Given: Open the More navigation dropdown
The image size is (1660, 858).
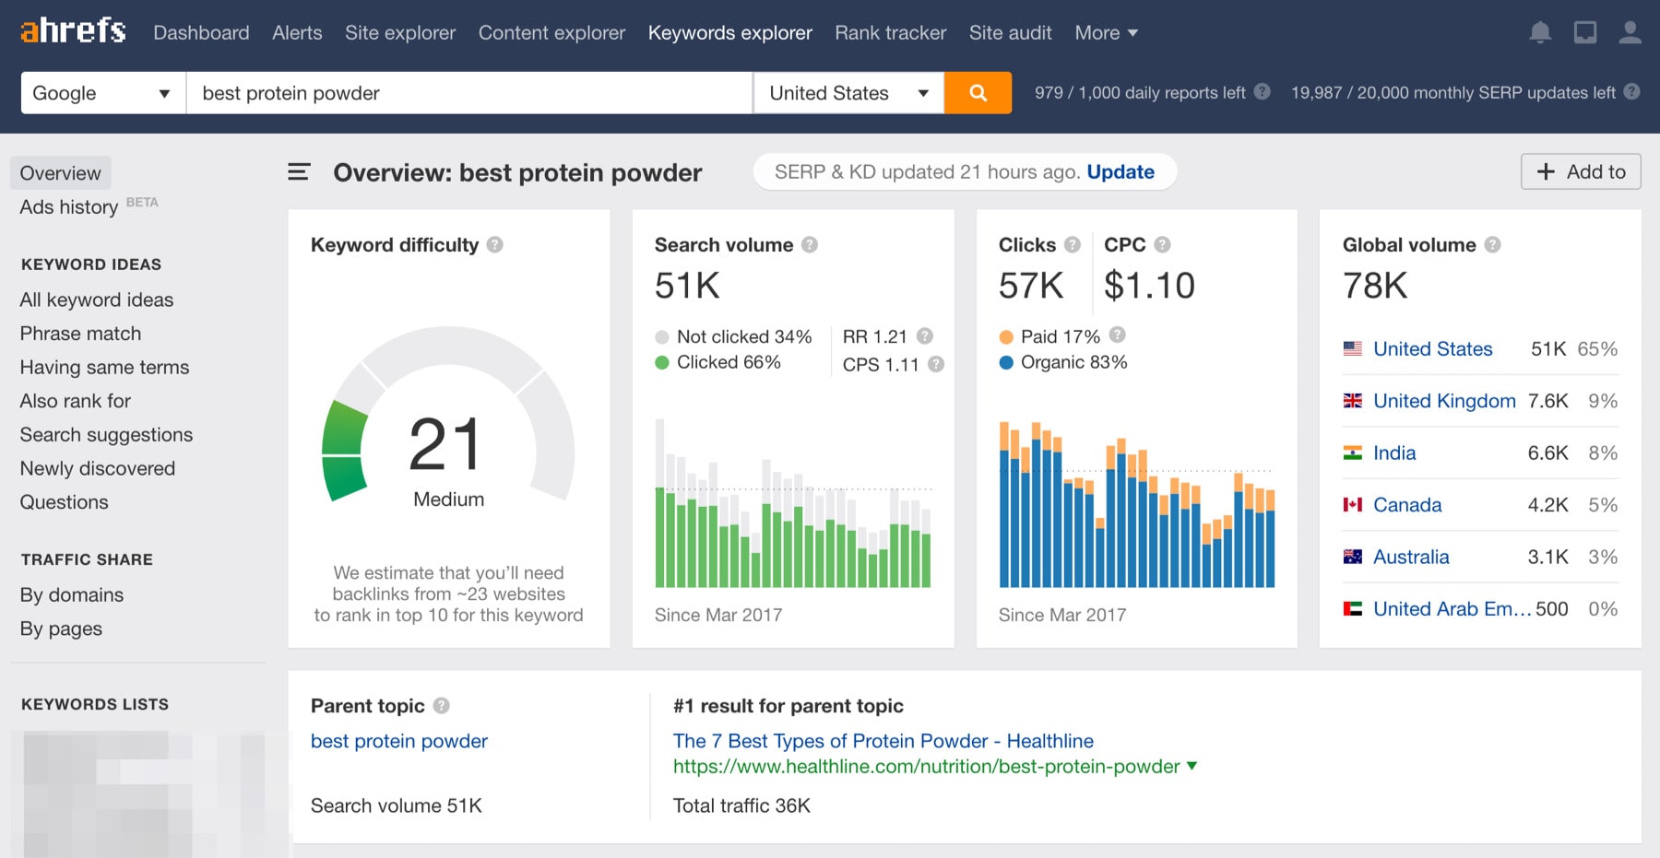Looking at the screenshot, I should pos(1105,32).
